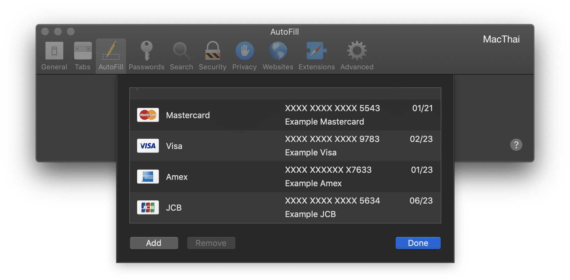Click the Example Amex description
570x280 pixels.
pyautogui.click(x=313, y=183)
